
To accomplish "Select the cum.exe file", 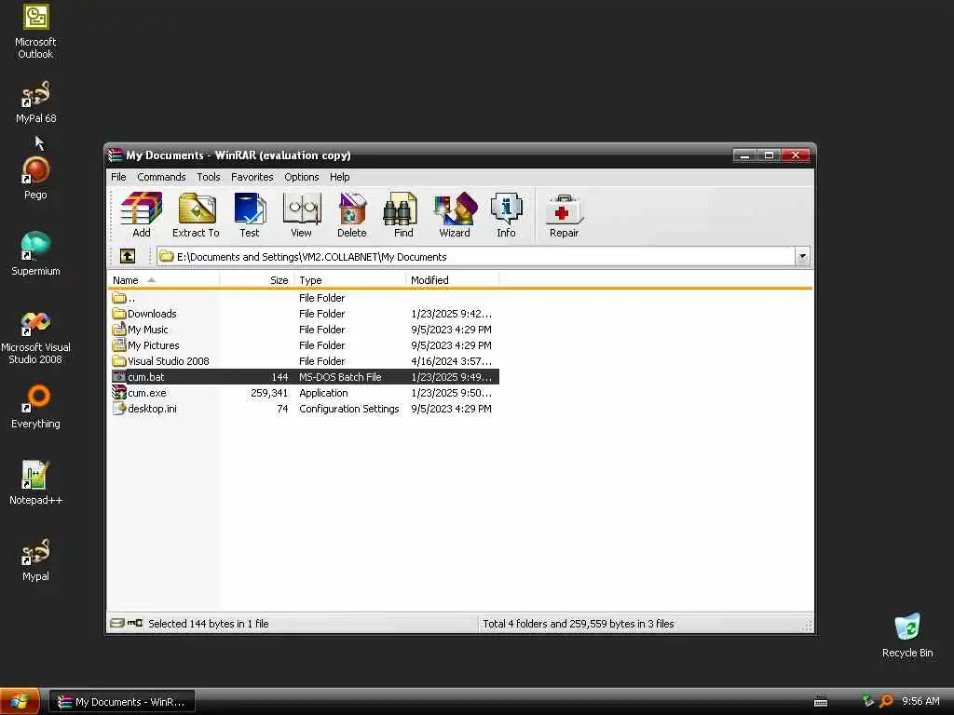I will click(x=305, y=393).
